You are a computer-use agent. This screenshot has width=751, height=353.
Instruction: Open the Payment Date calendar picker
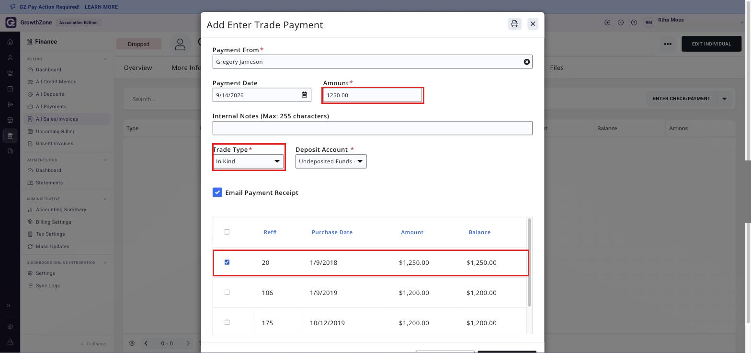click(x=304, y=95)
